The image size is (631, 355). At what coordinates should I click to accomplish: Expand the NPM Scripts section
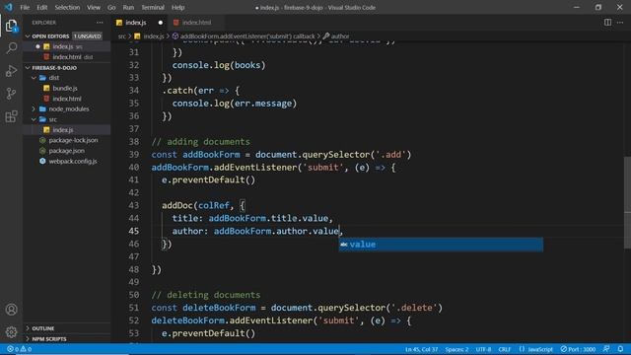pyautogui.click(x=66, y=339)
